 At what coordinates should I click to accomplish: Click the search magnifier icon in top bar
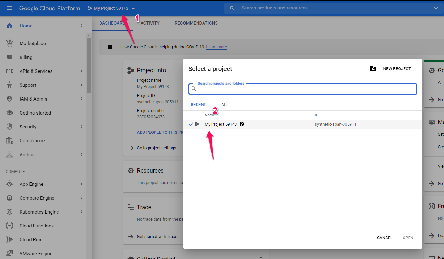232,8
